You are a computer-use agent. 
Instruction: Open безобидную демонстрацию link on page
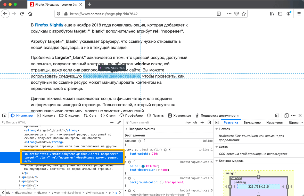coord(112,76)
